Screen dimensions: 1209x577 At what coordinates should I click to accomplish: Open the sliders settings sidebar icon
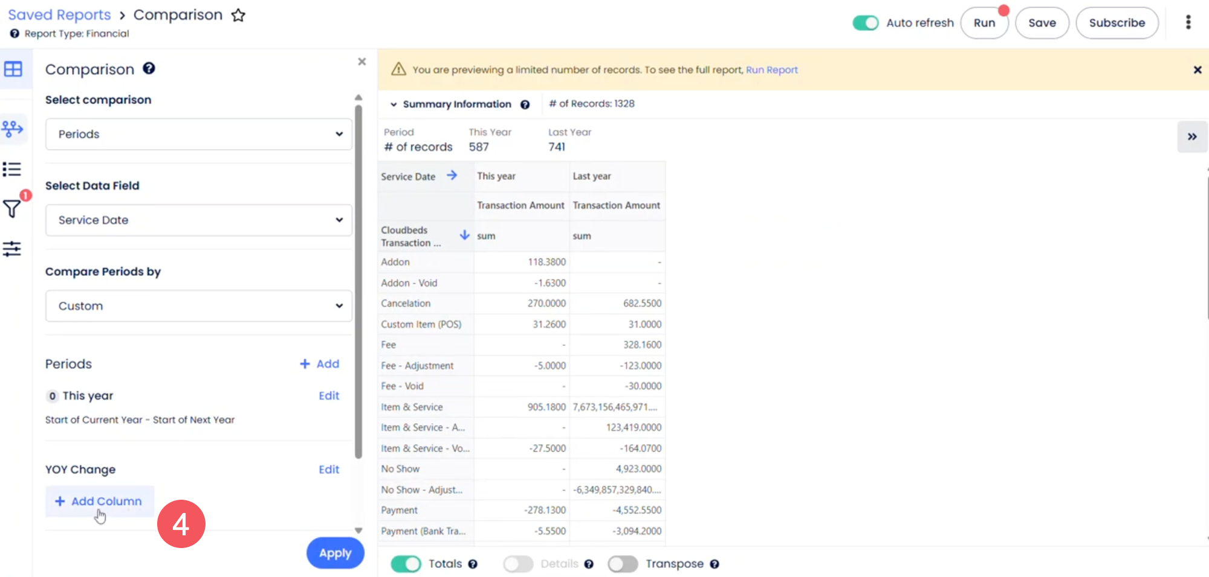(x=12, y=249)
